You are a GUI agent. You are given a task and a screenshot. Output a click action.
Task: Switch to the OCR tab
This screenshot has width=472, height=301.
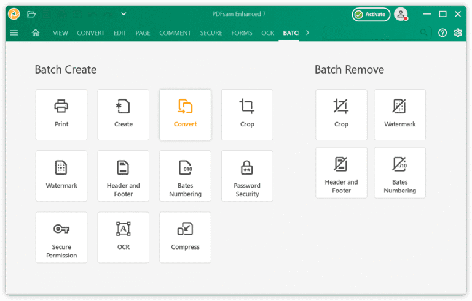pyautogui.click(x=267, y=33)
